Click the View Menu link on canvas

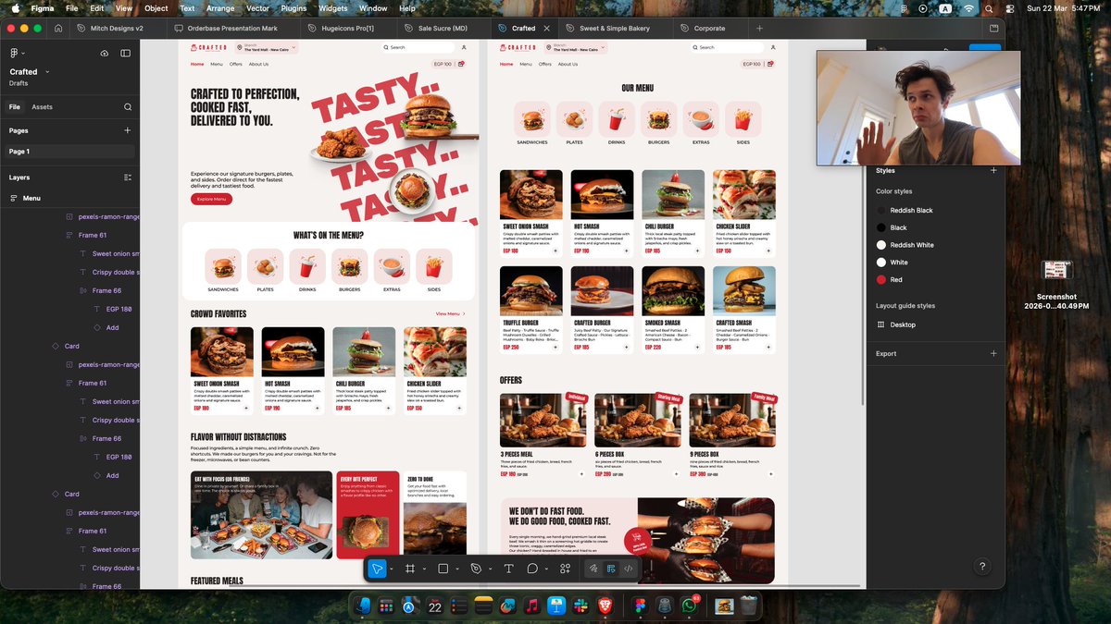pyautogui.click(x=450, y=314)
